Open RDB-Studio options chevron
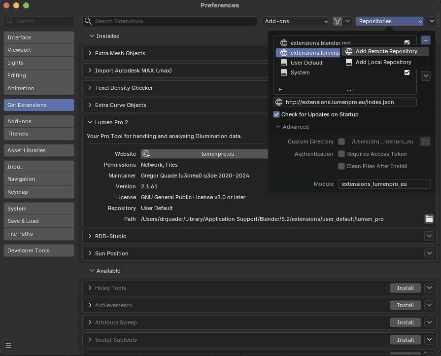Image resolution: width=441 pixels, height=356 pixels. tap(429, 236)
